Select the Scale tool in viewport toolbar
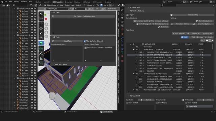The image size is (216, 121). coord(41,33)
